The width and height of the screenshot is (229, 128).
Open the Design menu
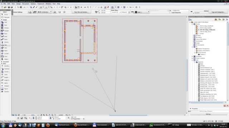click(x=19, y=4)
